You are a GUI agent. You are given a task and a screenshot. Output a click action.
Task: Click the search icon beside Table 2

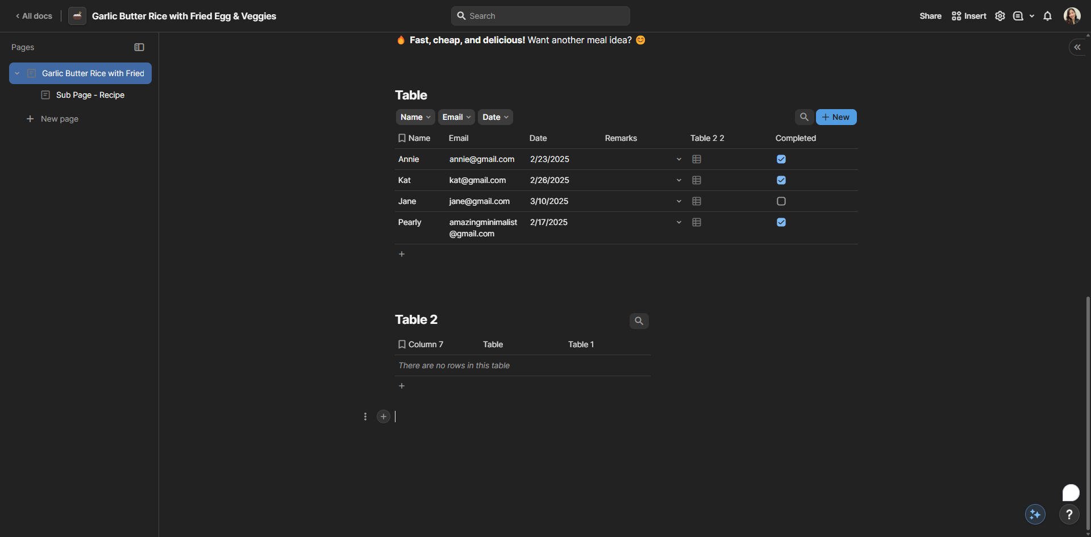coord(639,321)
